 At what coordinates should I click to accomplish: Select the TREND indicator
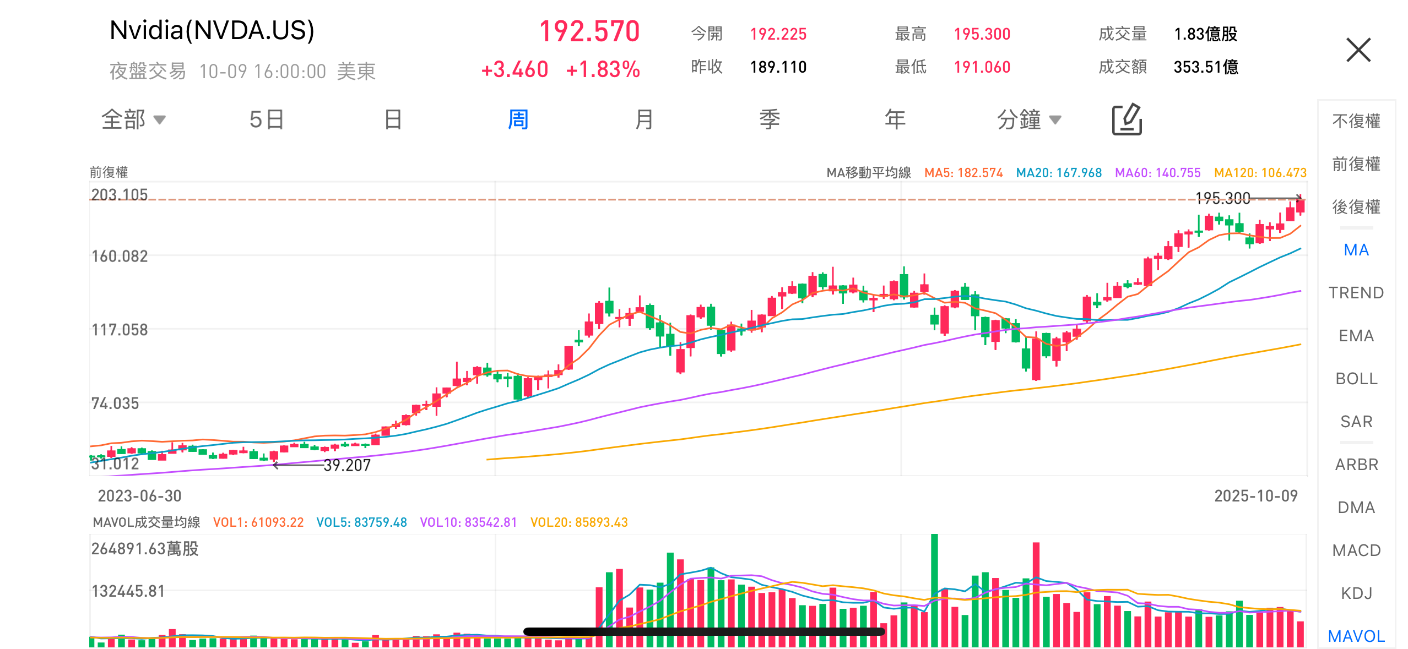1356,293
